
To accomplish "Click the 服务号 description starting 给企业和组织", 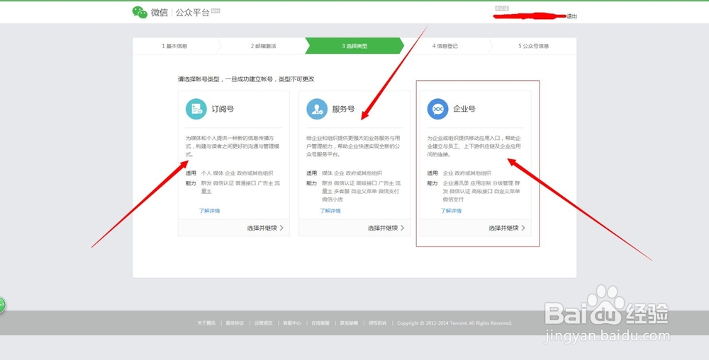I will coord(354,146).
